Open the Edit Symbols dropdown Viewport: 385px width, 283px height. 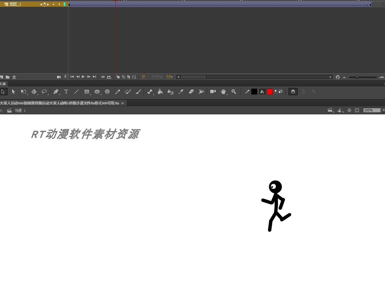pos(340,110)
